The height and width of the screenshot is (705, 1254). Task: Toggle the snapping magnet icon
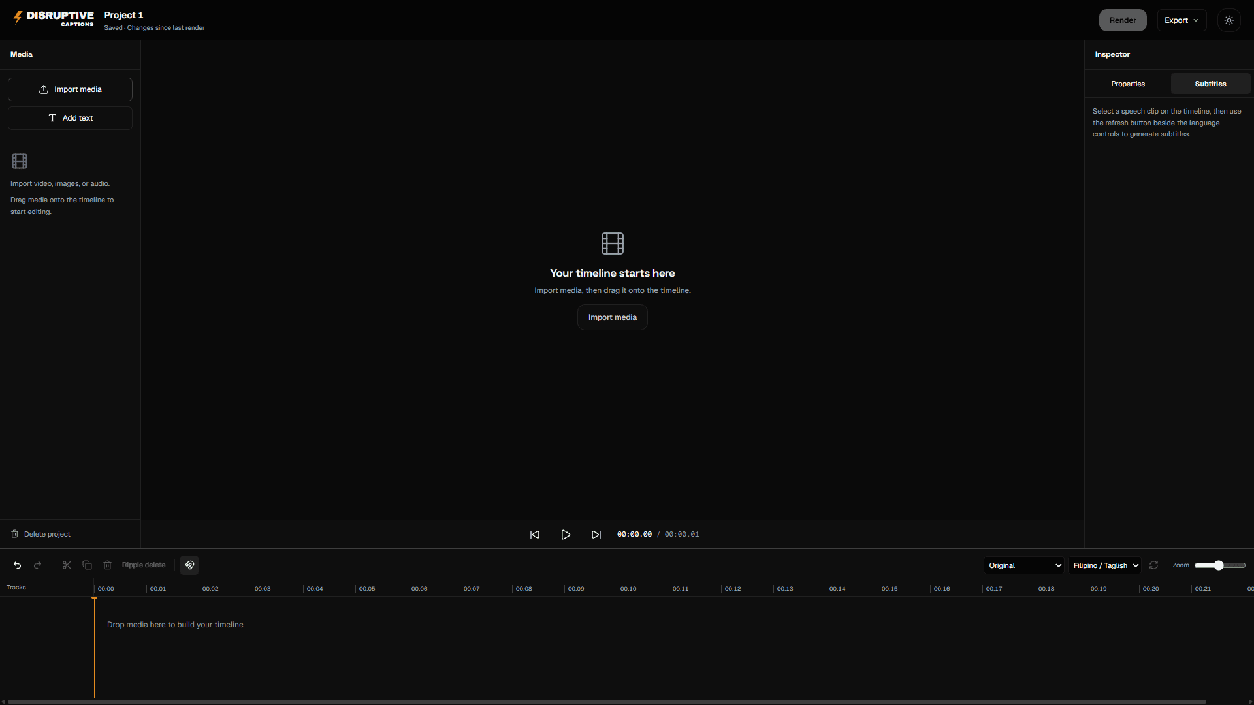189,565
